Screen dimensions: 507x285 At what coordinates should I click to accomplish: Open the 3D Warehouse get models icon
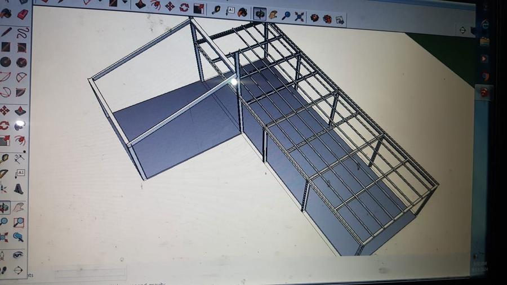click(314, 18)
